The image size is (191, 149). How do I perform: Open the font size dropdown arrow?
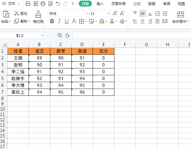(108, 14)
